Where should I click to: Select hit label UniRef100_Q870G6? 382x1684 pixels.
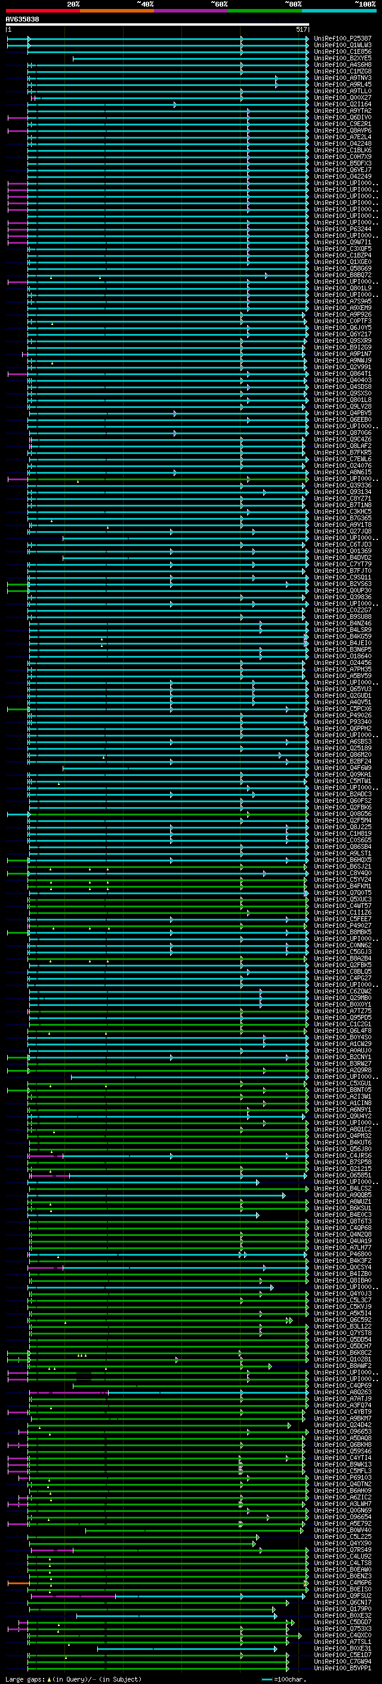pos(343,432)
